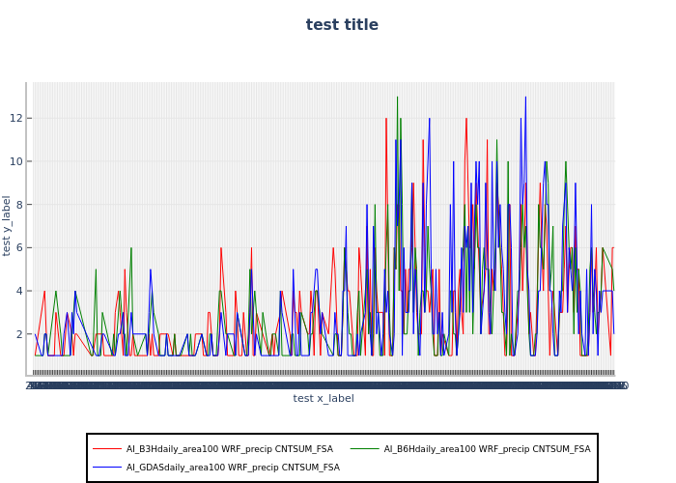Select the y-axis tick label 6
This screenshot has height=483, width=676.
coord(19,247)
